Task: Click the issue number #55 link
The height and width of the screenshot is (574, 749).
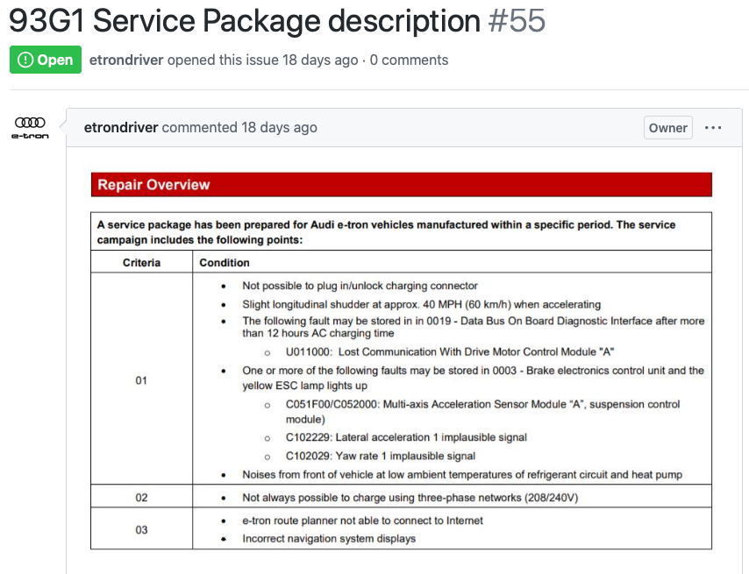Action: (516, 20)
